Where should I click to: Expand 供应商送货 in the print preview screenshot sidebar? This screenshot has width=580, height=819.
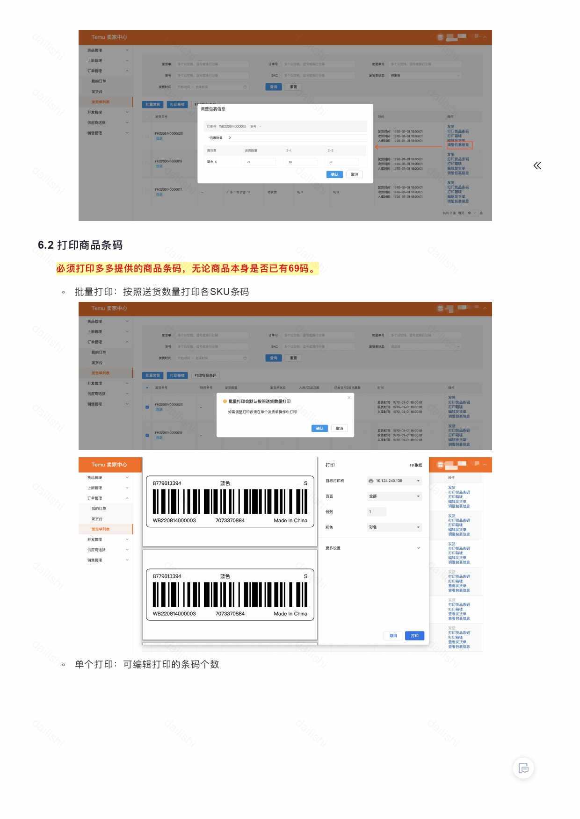click(x=108, y=550)
